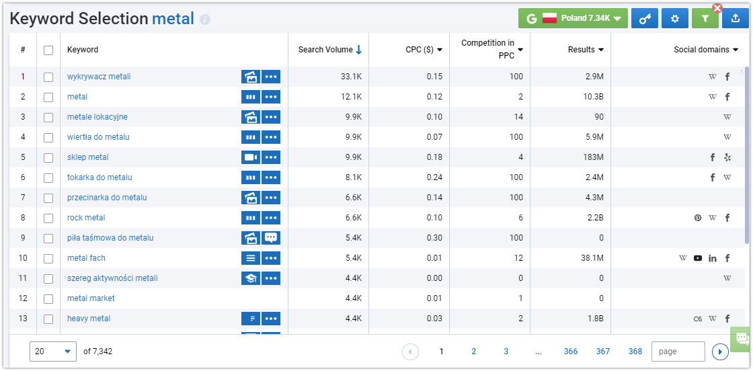753x371 pixels.
Task: Click Yelp icon in sklep metal row
Action: tap(727, 157)
